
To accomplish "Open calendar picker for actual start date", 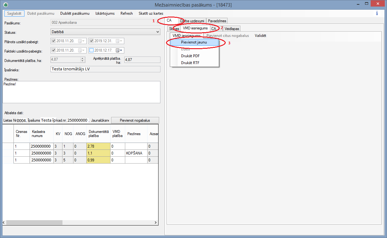I will pos(81,50).
